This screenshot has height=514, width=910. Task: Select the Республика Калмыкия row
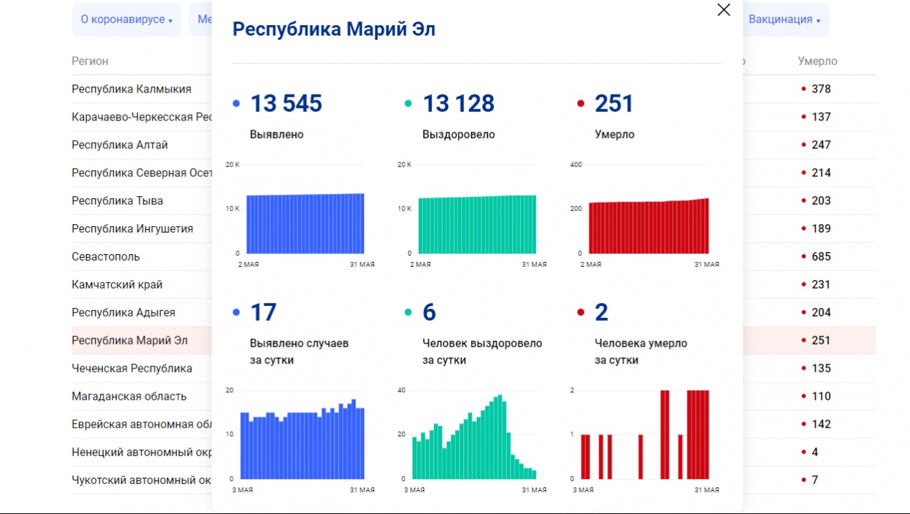(x=132, y=89)
